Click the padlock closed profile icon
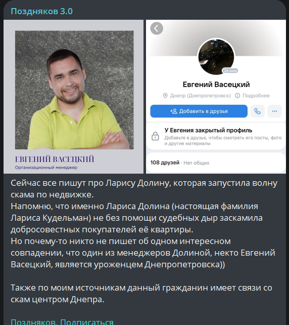Screen dimensions: 289x325 click(x=155, y=136)
